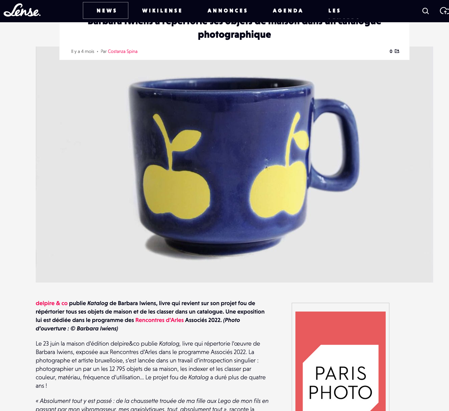This screenshot has height=411, width=449.
Task: Go to the Wikilense section
Action: (162, 10)
